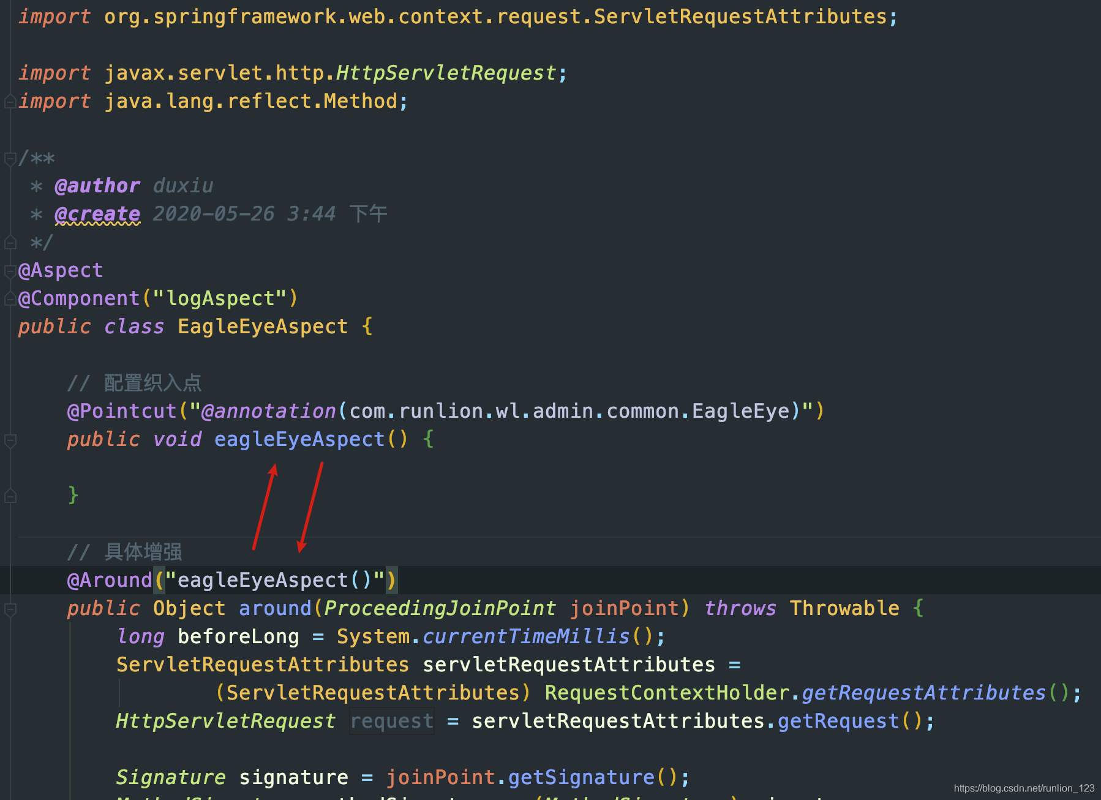The height and width of the screenshot is (800, 1101).
Task: Click the @author tag in the Javadoc
Action: [97, 186]
